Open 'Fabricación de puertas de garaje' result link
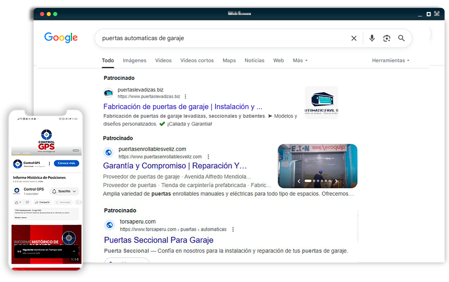Image resolution: width=449 pixels, height=282 pixels. 183,107
